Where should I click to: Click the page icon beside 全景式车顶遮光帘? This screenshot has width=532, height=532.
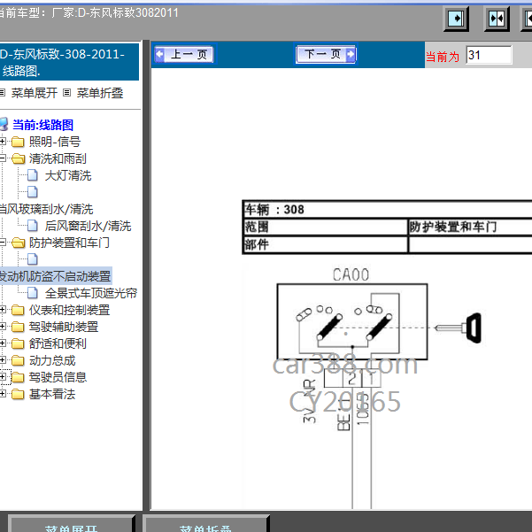32,293
